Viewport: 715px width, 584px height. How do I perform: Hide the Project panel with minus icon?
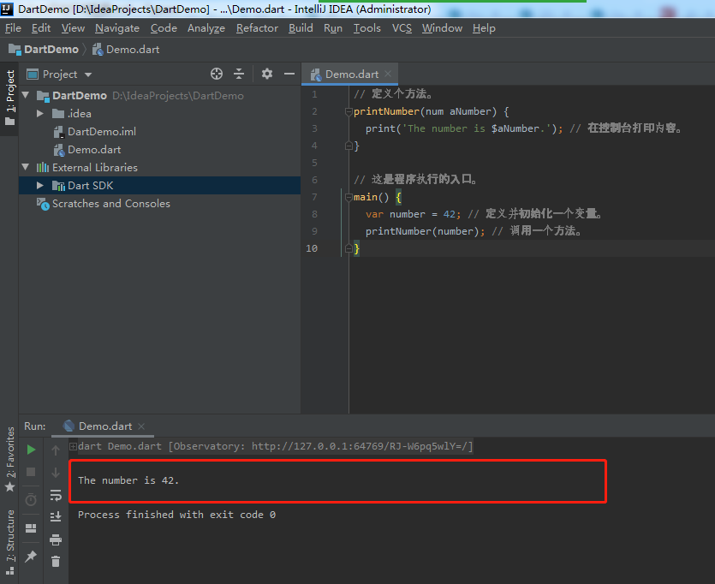[x=289, y=74]
